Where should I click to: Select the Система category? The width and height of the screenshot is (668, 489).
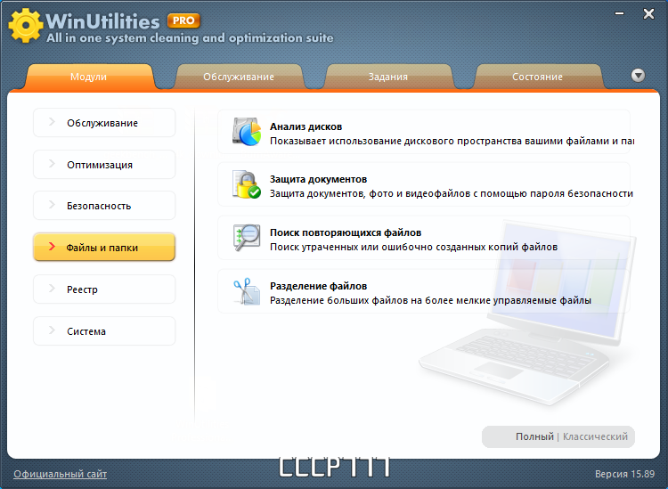(x=104, y=331)
